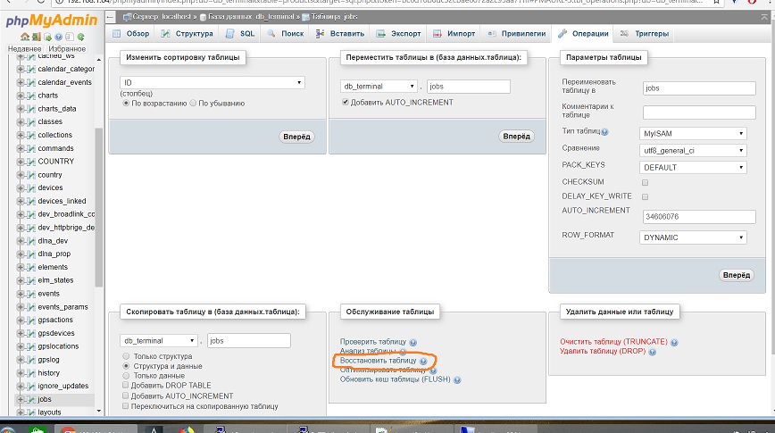This screenshot has width=775, height=433.
Task: Select Структура и данные radio option
Action: 126,366
